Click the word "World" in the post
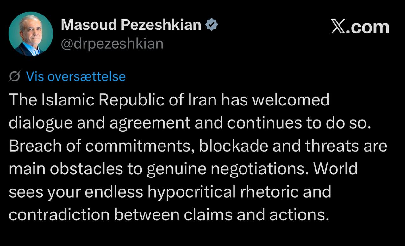 335,169
